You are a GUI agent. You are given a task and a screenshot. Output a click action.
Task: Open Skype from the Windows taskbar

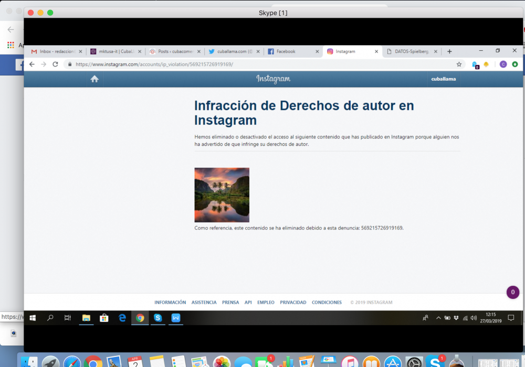coord(157,318)
